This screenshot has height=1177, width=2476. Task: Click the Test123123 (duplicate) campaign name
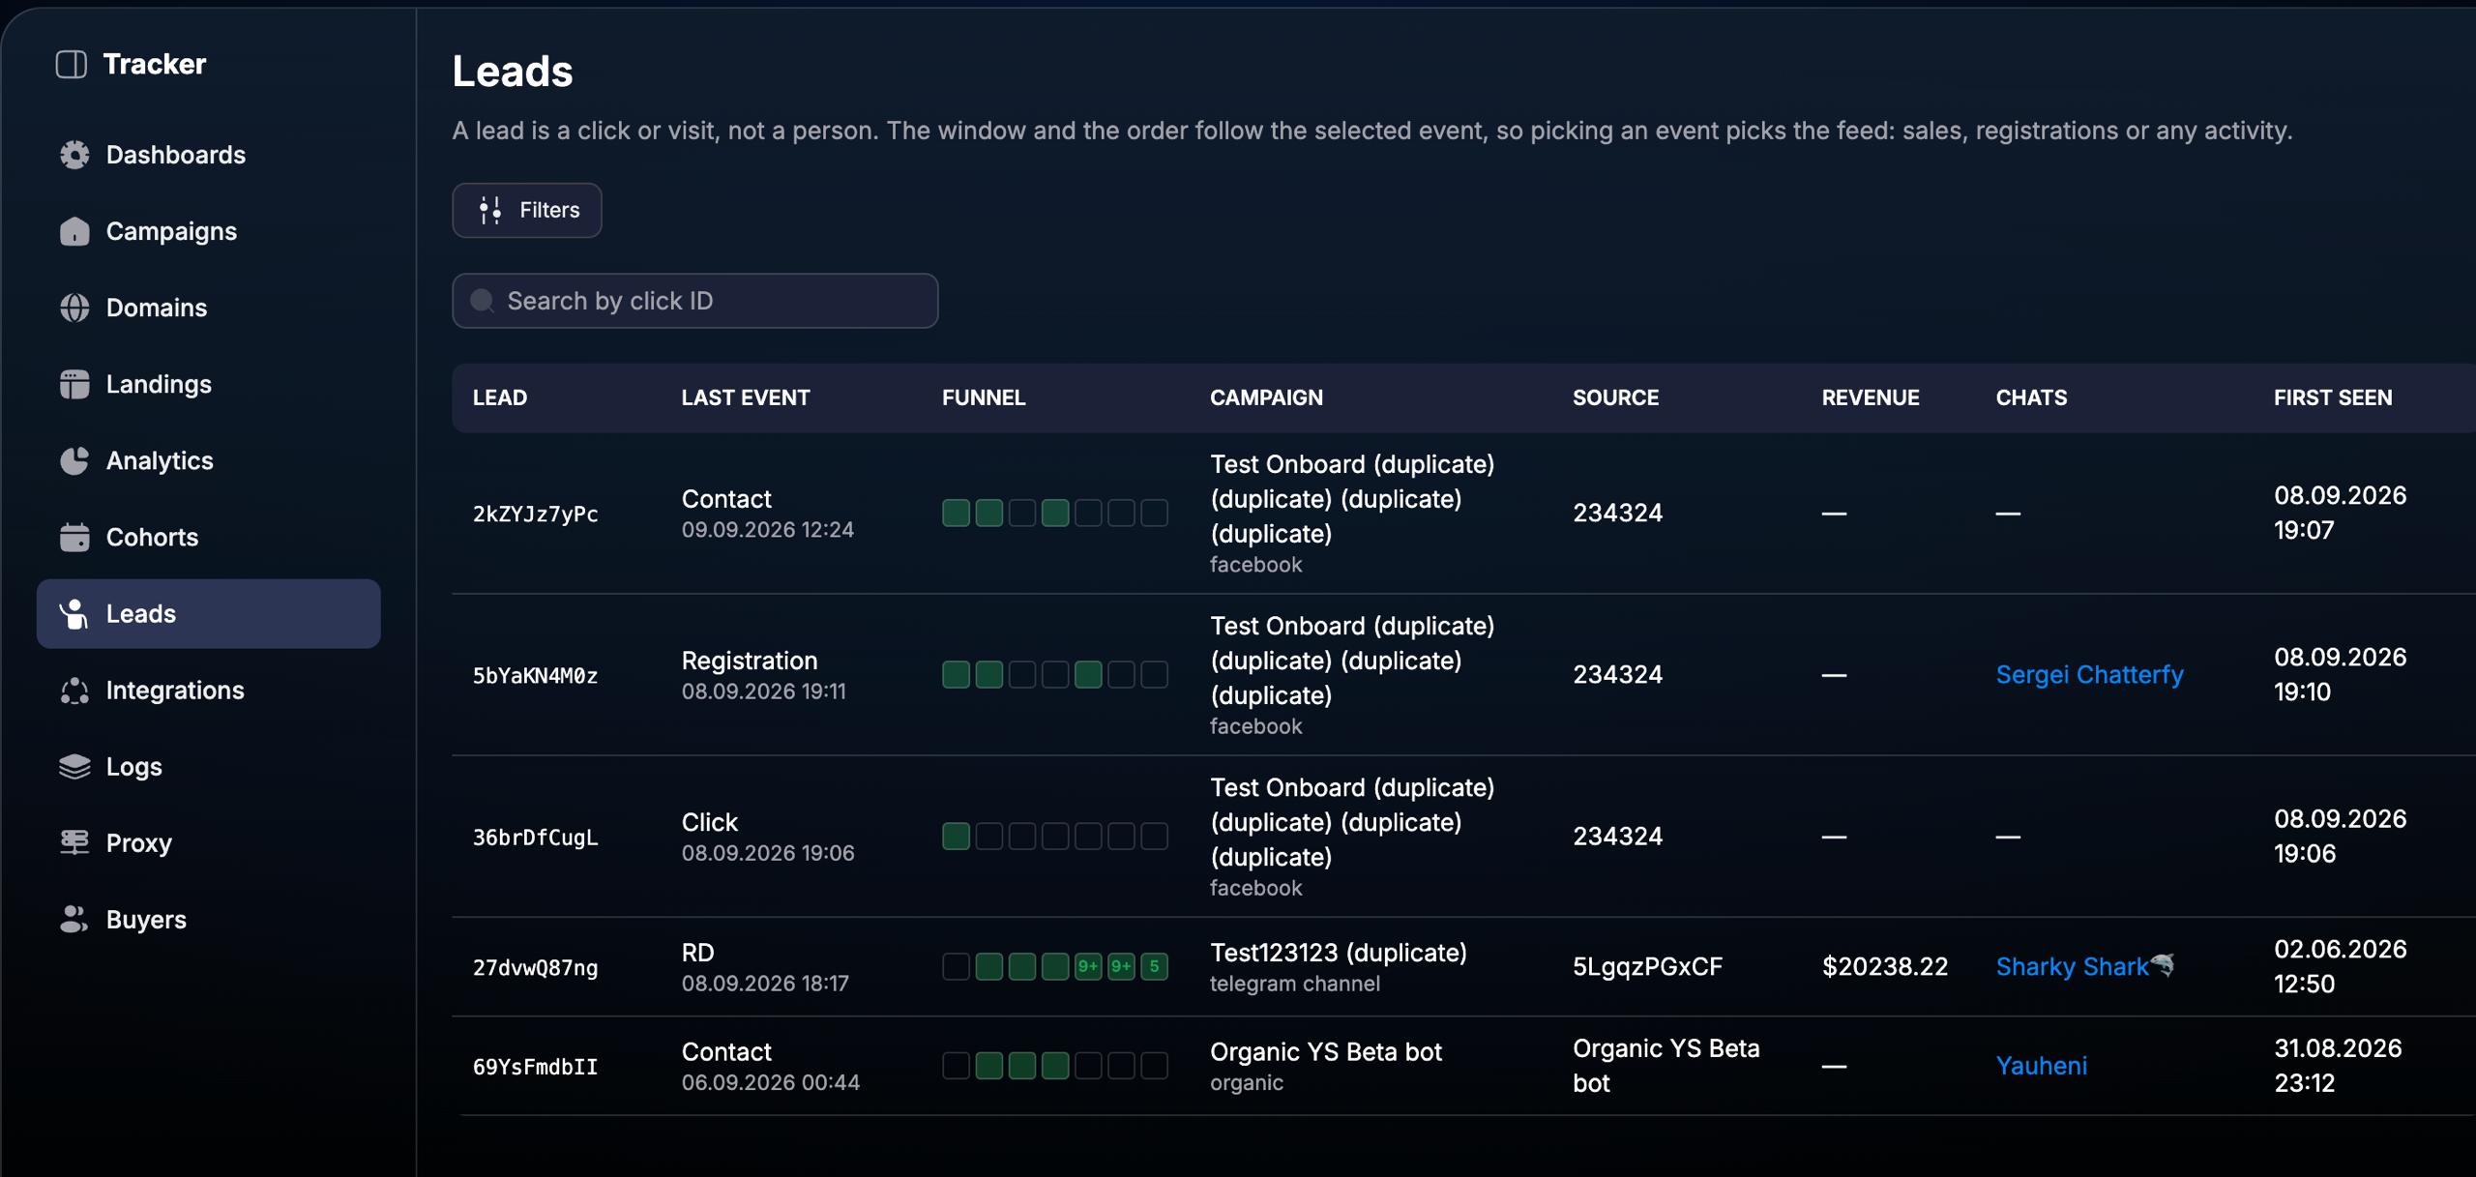pos(1338,953)
